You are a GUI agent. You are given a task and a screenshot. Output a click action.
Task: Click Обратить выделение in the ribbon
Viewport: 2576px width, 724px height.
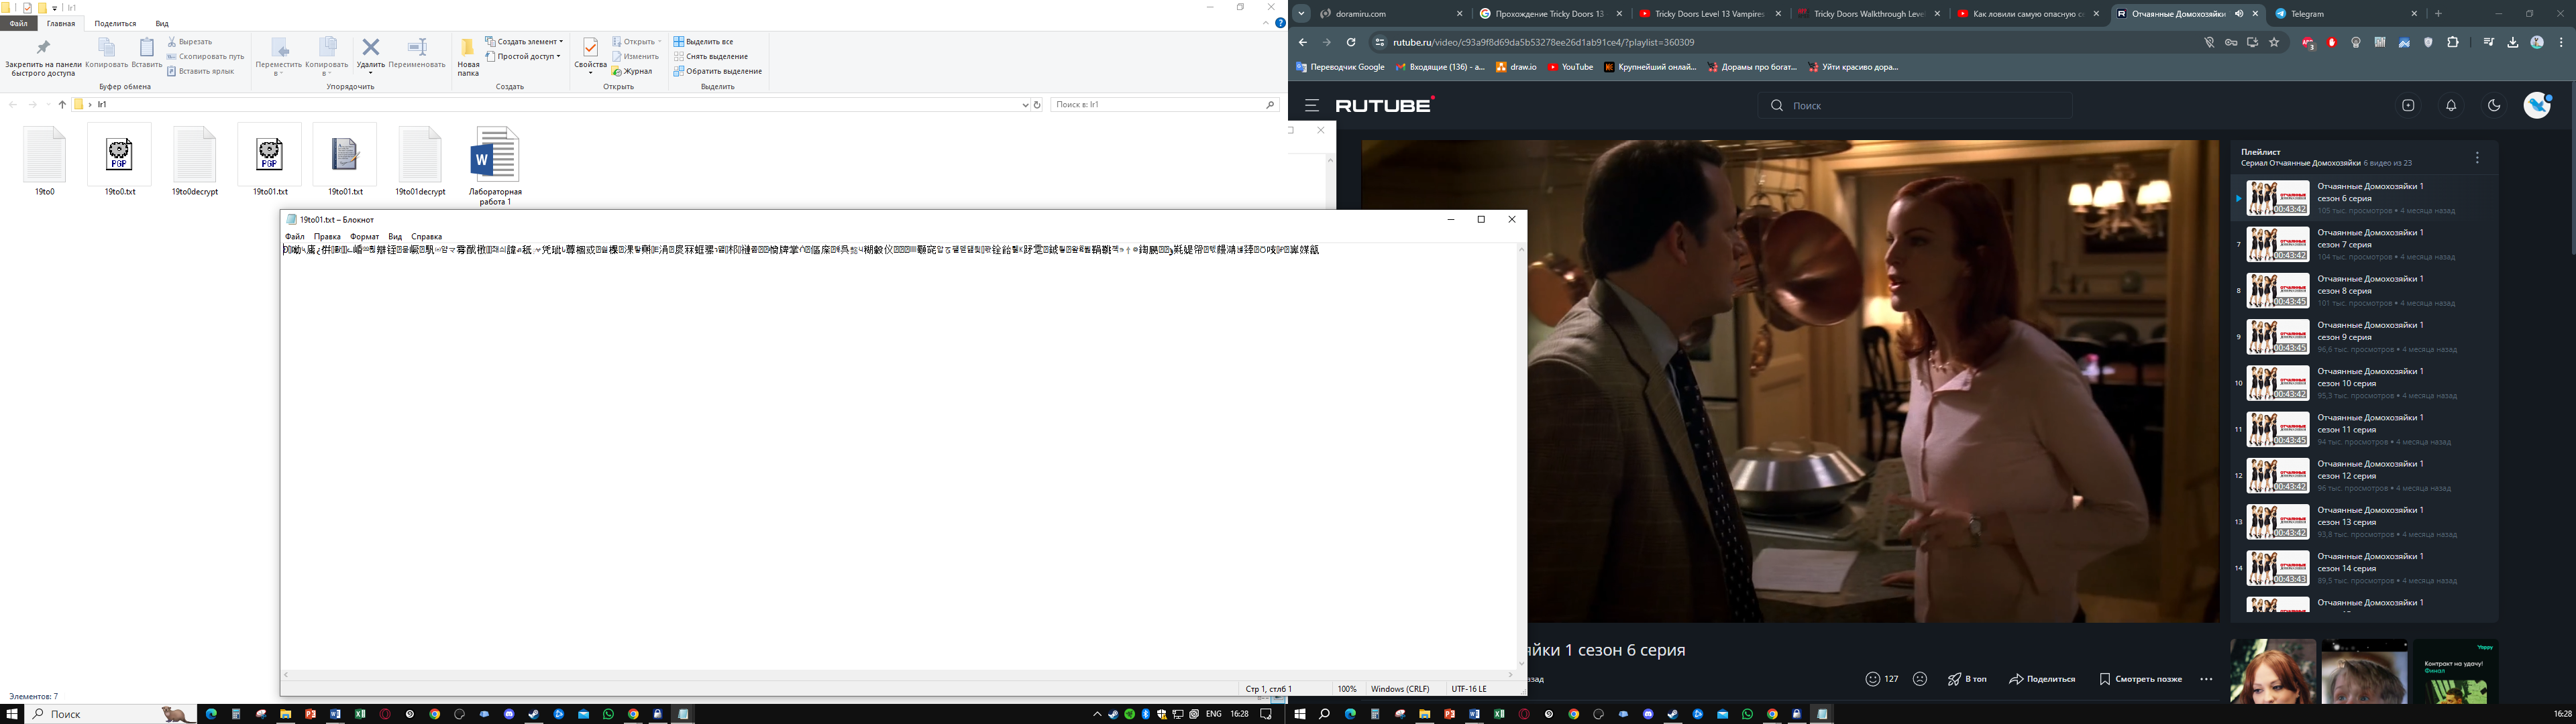tap(718, 71)
